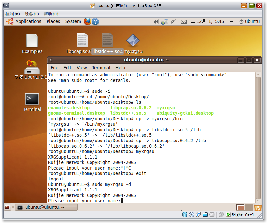Click the Ubuntu logo on the top panel

[x=10, y=22]
